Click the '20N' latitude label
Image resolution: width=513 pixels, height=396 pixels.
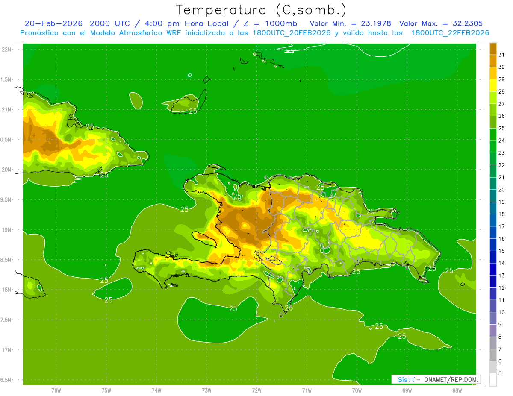(6, 170)
